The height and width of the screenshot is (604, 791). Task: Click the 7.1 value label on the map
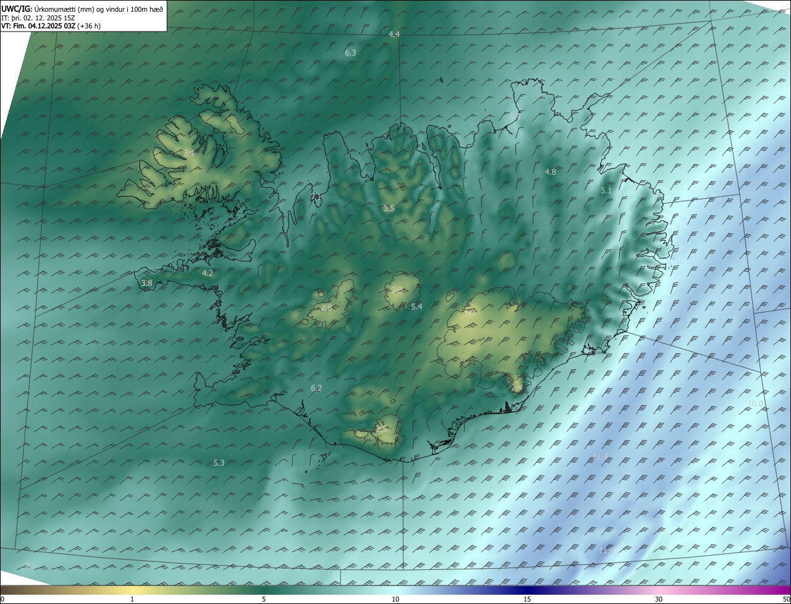click(316, 196)
